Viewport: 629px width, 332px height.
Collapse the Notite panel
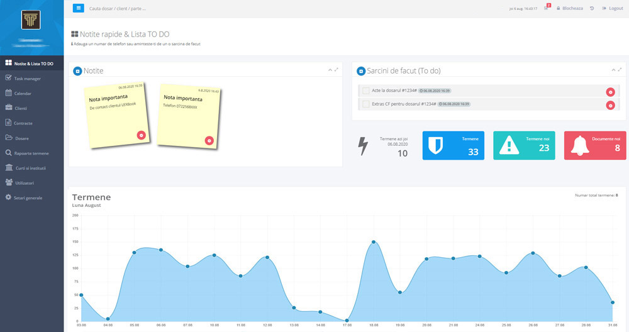coord(330,70)
